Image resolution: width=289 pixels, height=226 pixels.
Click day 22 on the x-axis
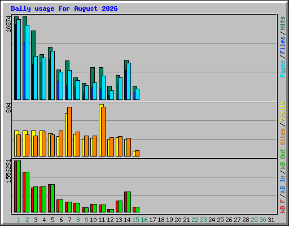click(195, 220)
